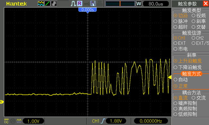Click the W window mode icon
Screen dimensions: 209x125
139,4
